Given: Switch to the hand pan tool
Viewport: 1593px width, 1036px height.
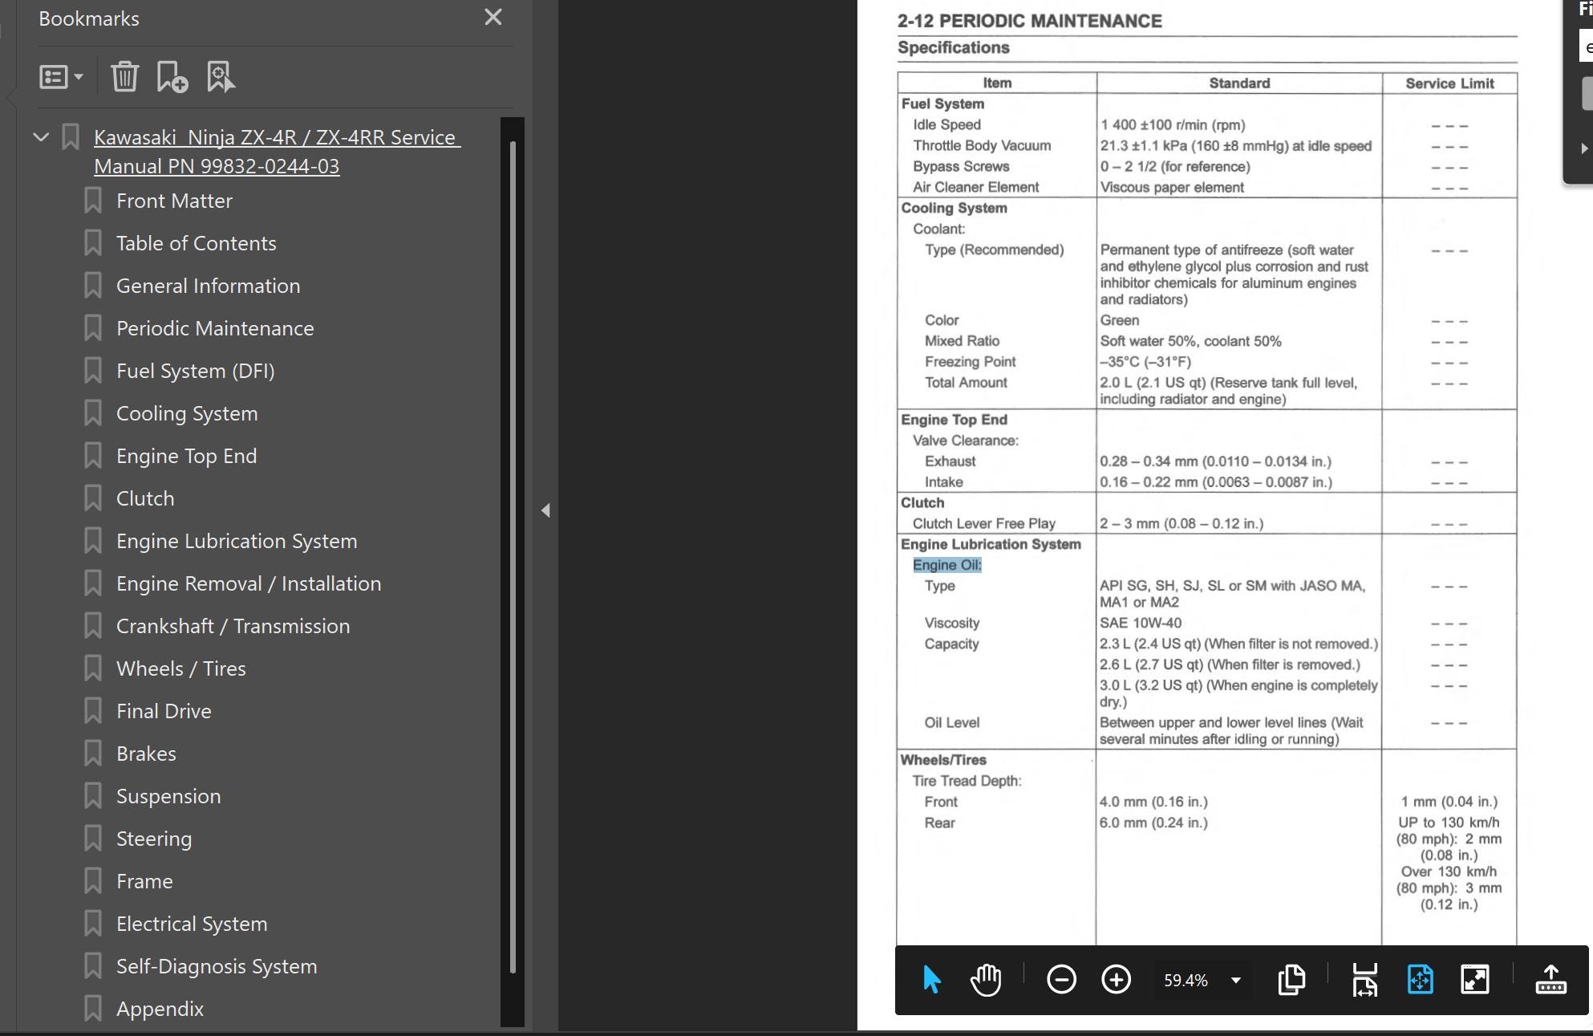Looking at the screenshot, I should point(986,980).
